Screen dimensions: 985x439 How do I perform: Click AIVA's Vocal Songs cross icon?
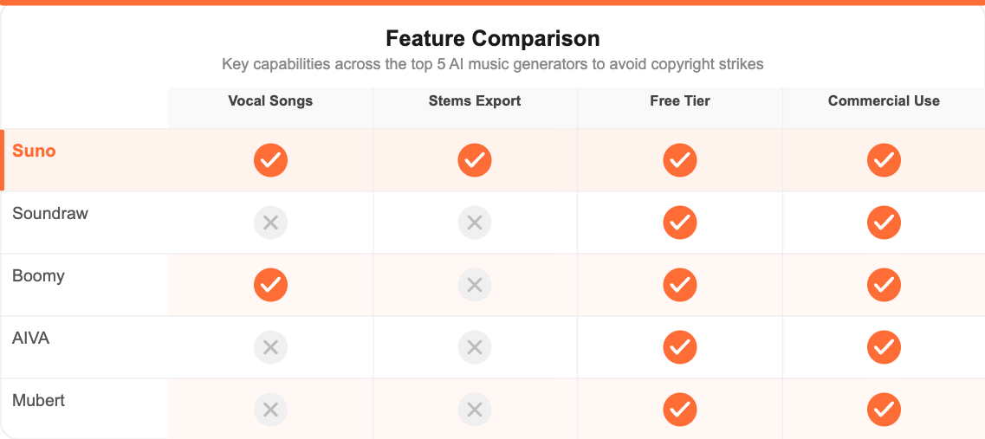coord(270,347)
